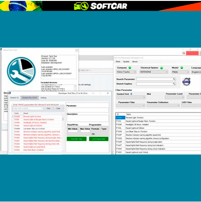Click the Min Value input box
201x202 pixels.
pyautogui.click(x=73, y=131)
